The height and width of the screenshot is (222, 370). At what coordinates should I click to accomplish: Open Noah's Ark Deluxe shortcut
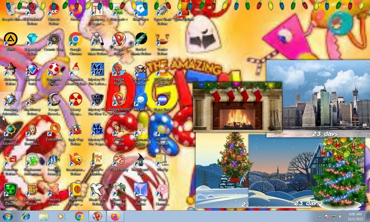point(97,194)
